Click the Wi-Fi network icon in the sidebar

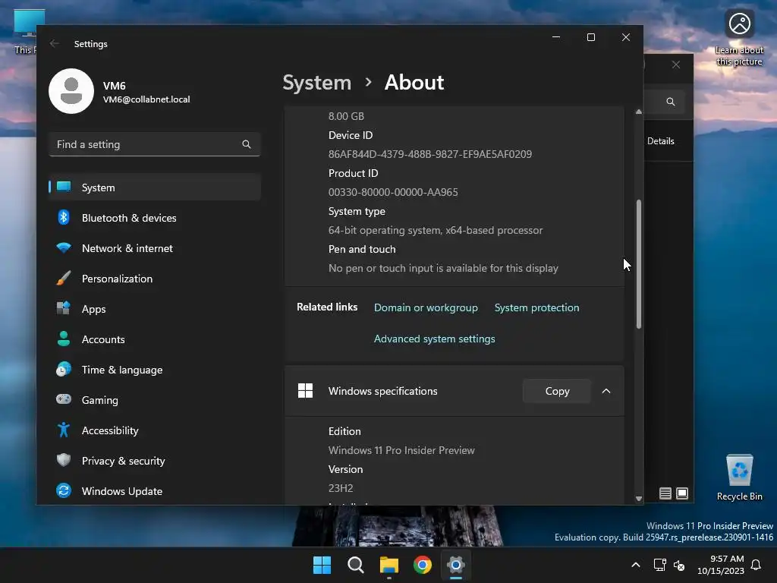(64, 247)
